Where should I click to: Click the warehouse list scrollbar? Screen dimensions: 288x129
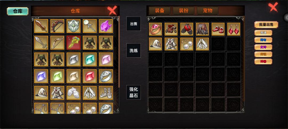(x=119, y=52)
